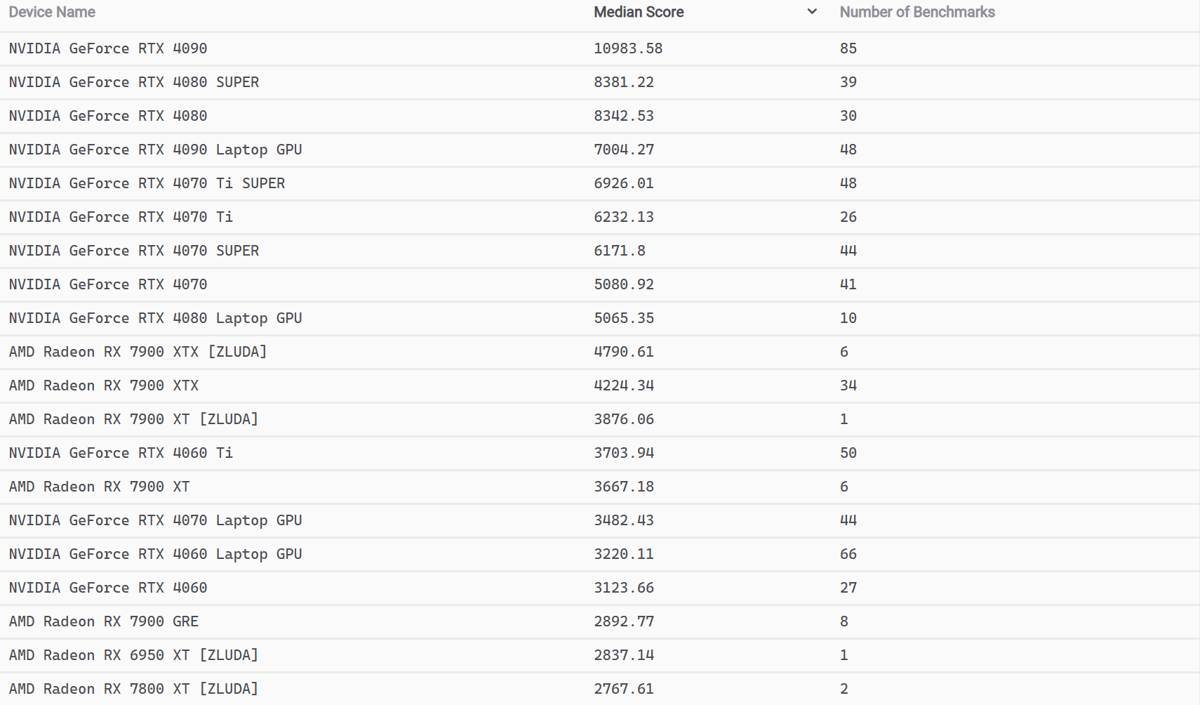Select the AMD Radeon RX 7900 XTX entry
1200x705 pixels.
click(104, 386)
